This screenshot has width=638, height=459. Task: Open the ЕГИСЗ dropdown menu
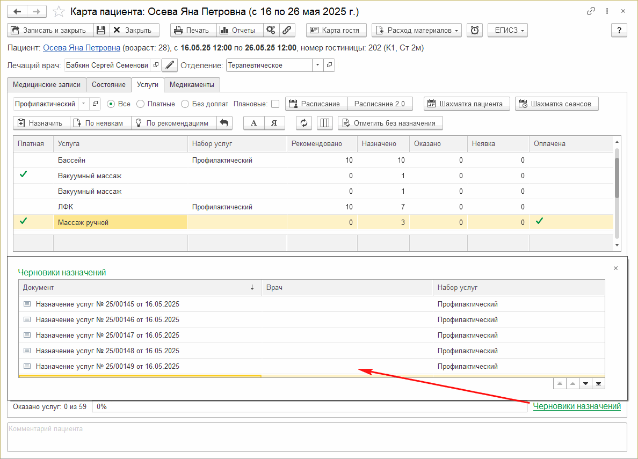pyautogui.click(x=508, y=31)
